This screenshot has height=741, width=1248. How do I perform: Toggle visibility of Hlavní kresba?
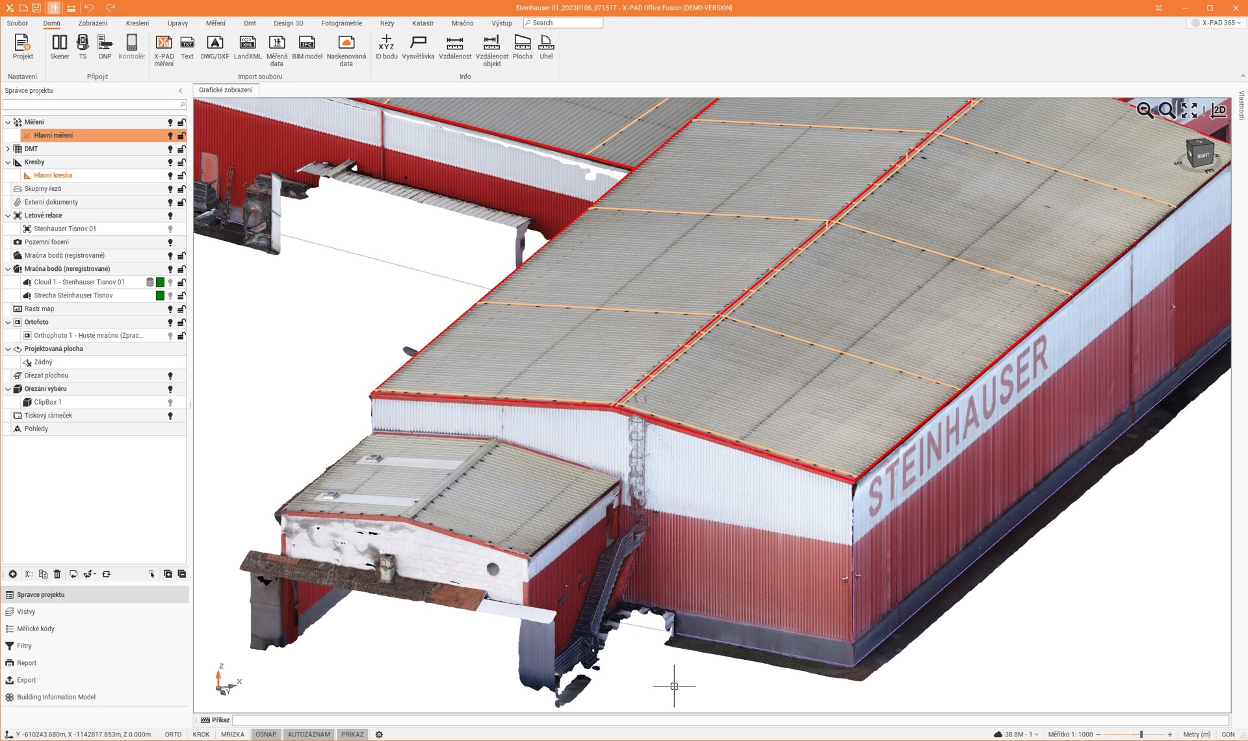click(170, 175)
